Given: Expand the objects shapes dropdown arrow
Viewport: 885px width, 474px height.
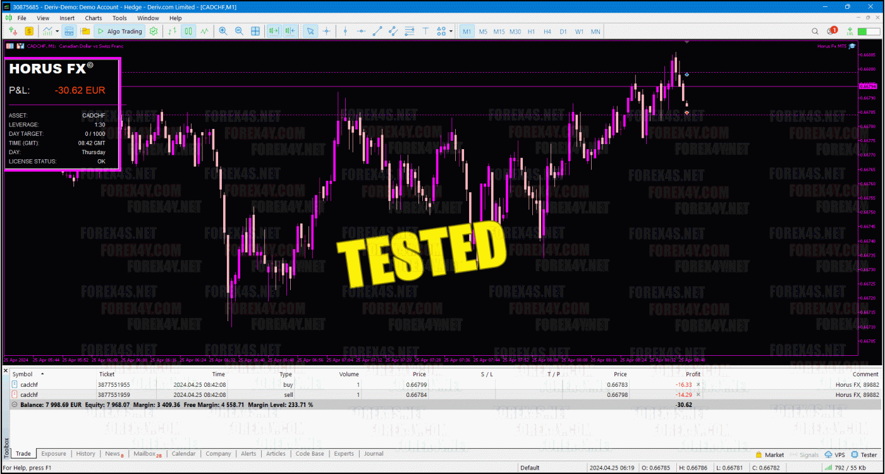Looking at the screenshot, I should point(450,31).
